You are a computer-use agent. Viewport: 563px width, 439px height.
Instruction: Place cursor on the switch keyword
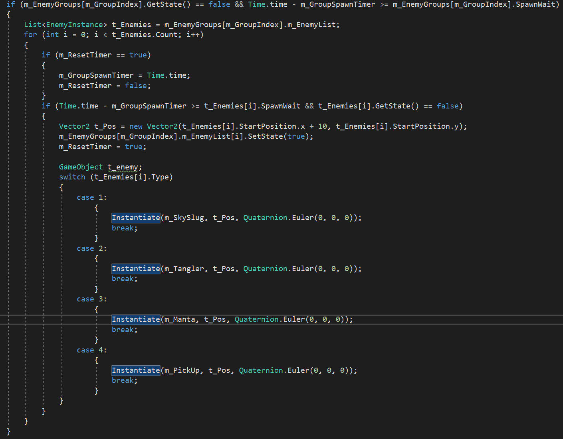(x=72, y=177)
